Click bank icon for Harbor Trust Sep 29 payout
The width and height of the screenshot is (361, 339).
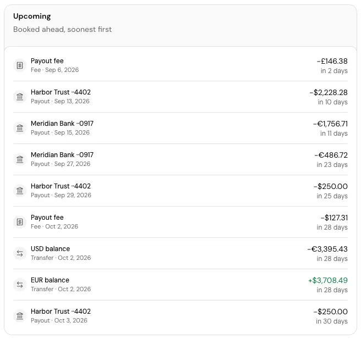pos(20,191)
